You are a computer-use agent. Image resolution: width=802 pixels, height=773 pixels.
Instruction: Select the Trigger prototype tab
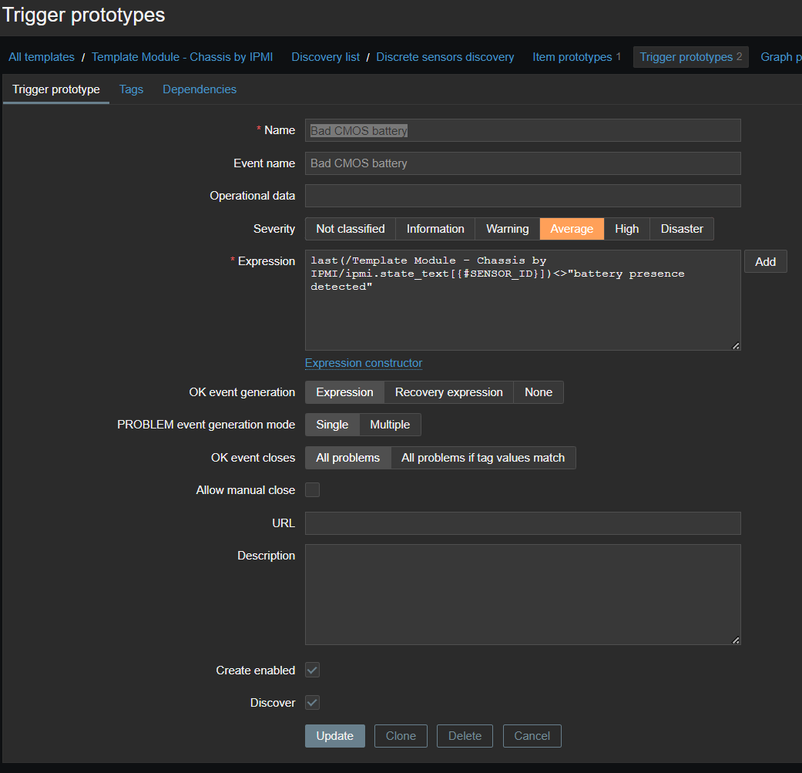point(55,89)
